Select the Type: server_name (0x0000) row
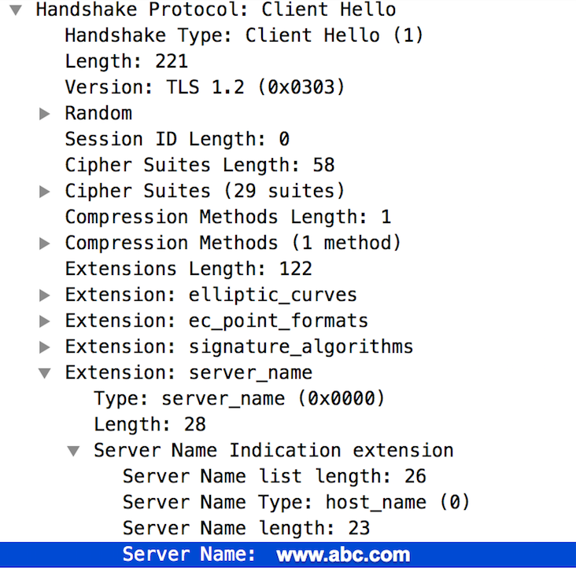This screenshot has height=568, width=576. (239, 398)
